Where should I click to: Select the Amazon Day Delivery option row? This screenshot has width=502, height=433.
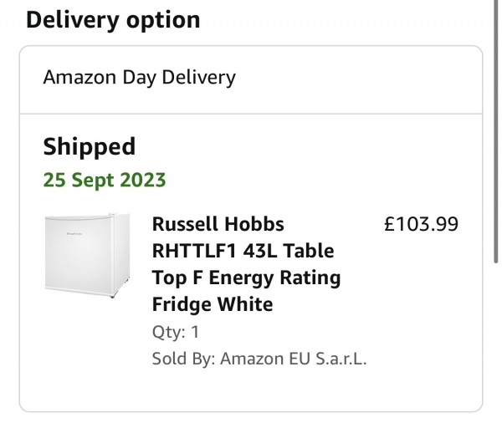[x=251, y=79]
